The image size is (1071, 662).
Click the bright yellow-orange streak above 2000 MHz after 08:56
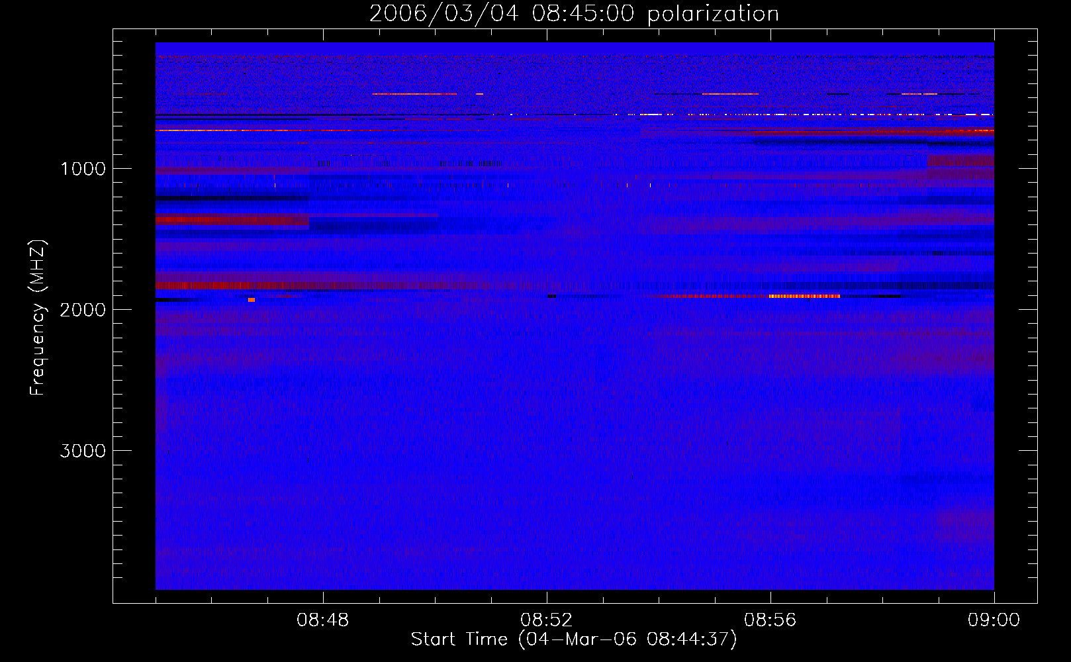point(805,296)
